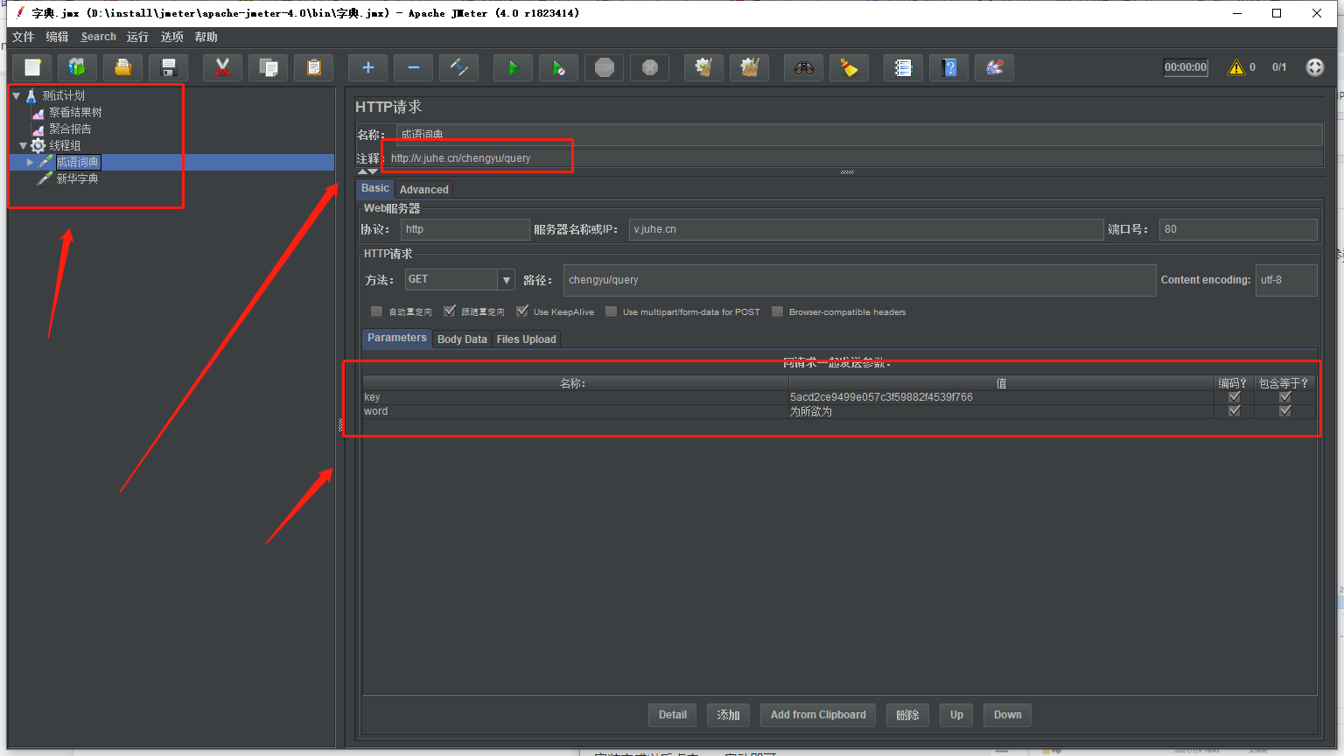Toggle include-equals checkbox in word row
Viewport: 1344px width, 756px height.
(1285, 411)
